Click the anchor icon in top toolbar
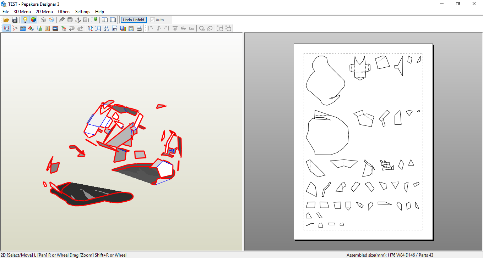 78,20
